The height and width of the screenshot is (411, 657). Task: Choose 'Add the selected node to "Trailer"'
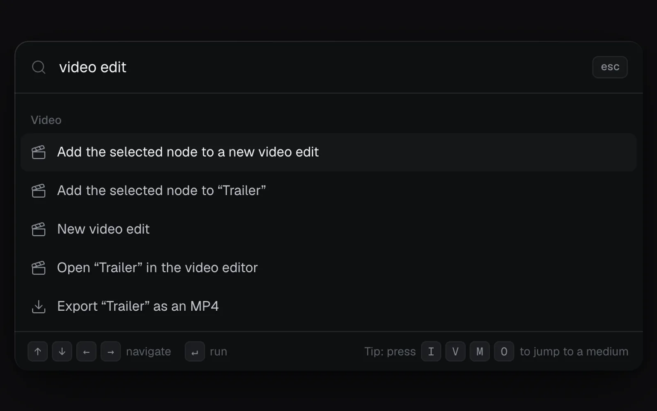[328, 191]
